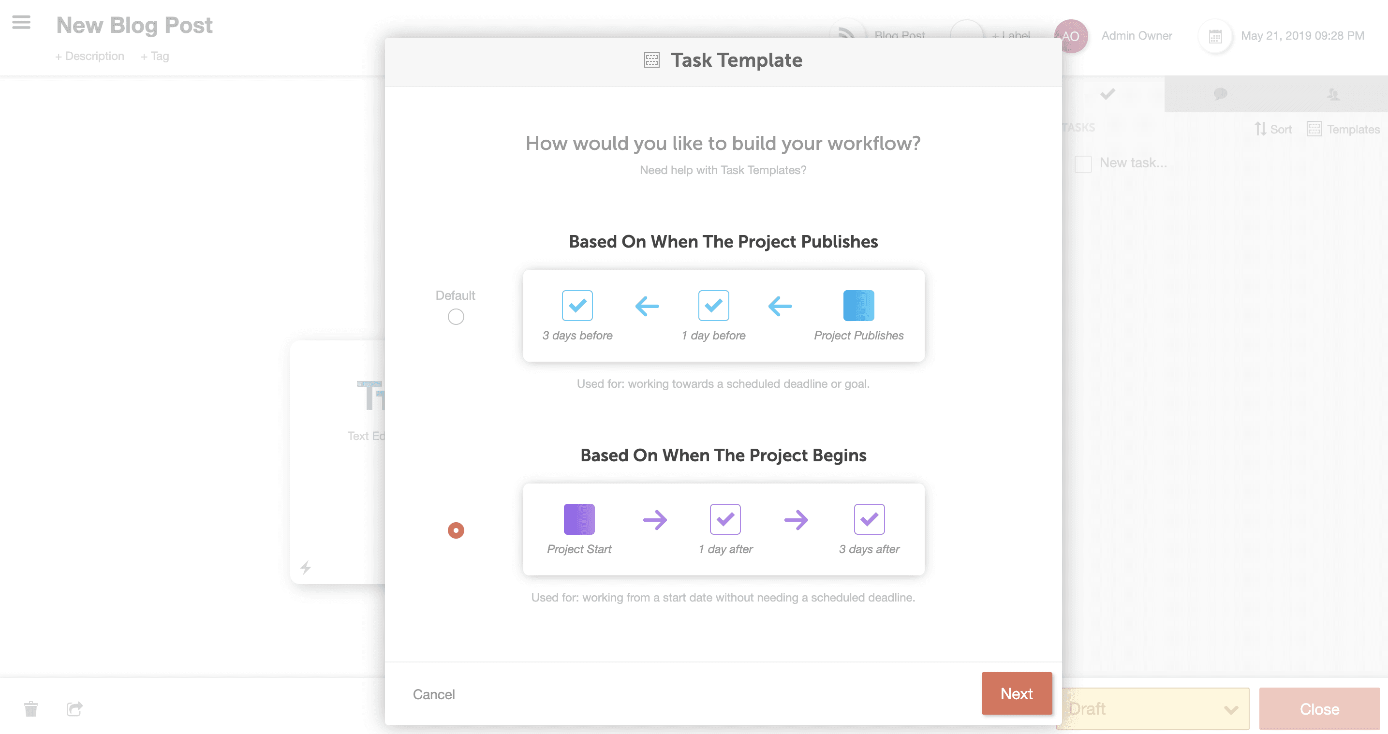Click the Close button
Image resolution: width=1388 pixels, height=734 pixels.
(x=1319, y=709)
